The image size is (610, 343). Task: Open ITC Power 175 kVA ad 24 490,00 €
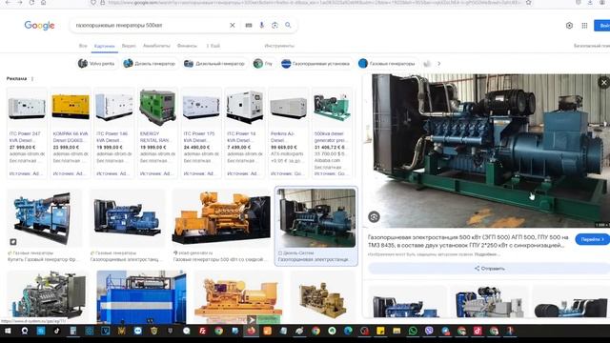pyautogui.click(x=201, y=133)
